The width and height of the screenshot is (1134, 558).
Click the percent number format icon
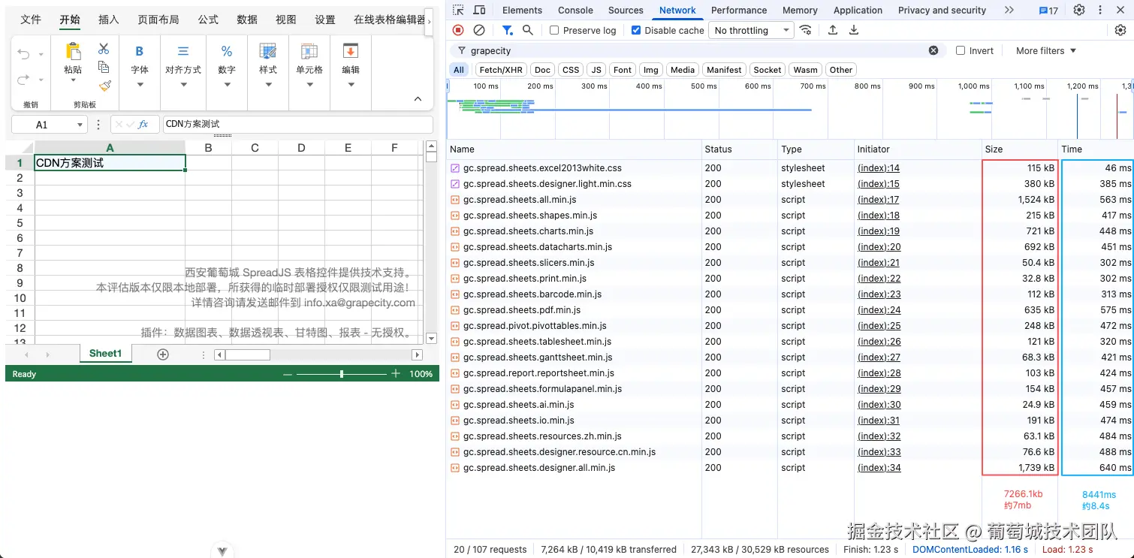pos(227,51)
